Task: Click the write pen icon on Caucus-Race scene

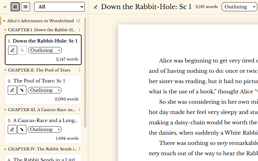Action: pos(22,129)
